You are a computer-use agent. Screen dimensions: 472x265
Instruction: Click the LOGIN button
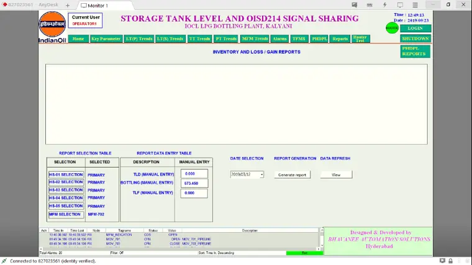pyautogui.click(x=415, y=29)
